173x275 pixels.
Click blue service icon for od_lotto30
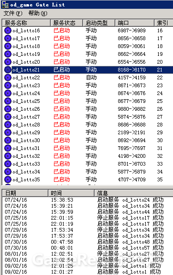(8, 140)
